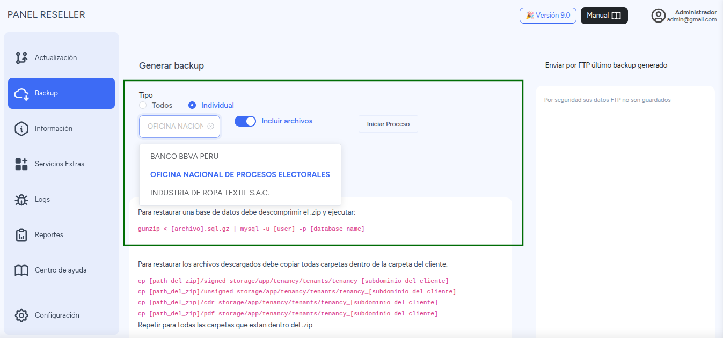The image size is (723, 338).
Task: Click the Centro de ayuda book icon
Action: click(x=21, y=270)
